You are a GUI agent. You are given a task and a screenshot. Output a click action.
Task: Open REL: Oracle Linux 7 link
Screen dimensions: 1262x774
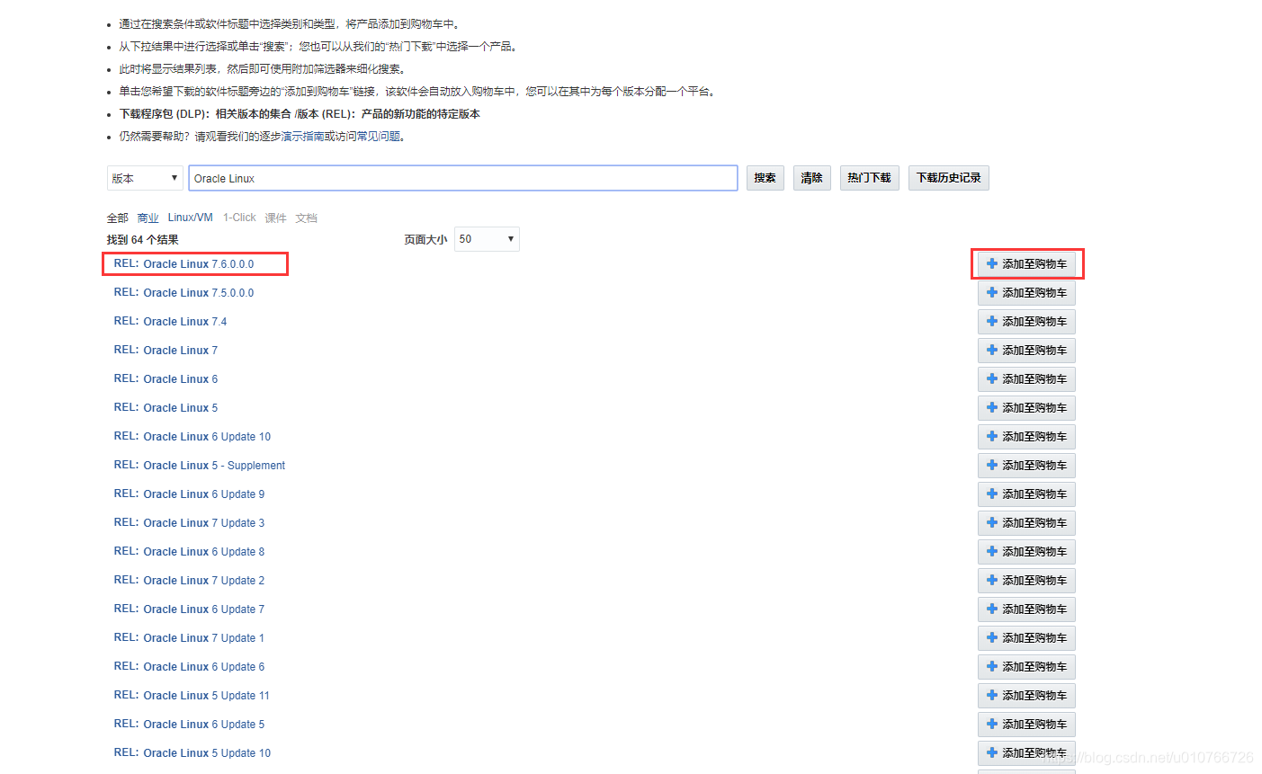pos(166,351)
